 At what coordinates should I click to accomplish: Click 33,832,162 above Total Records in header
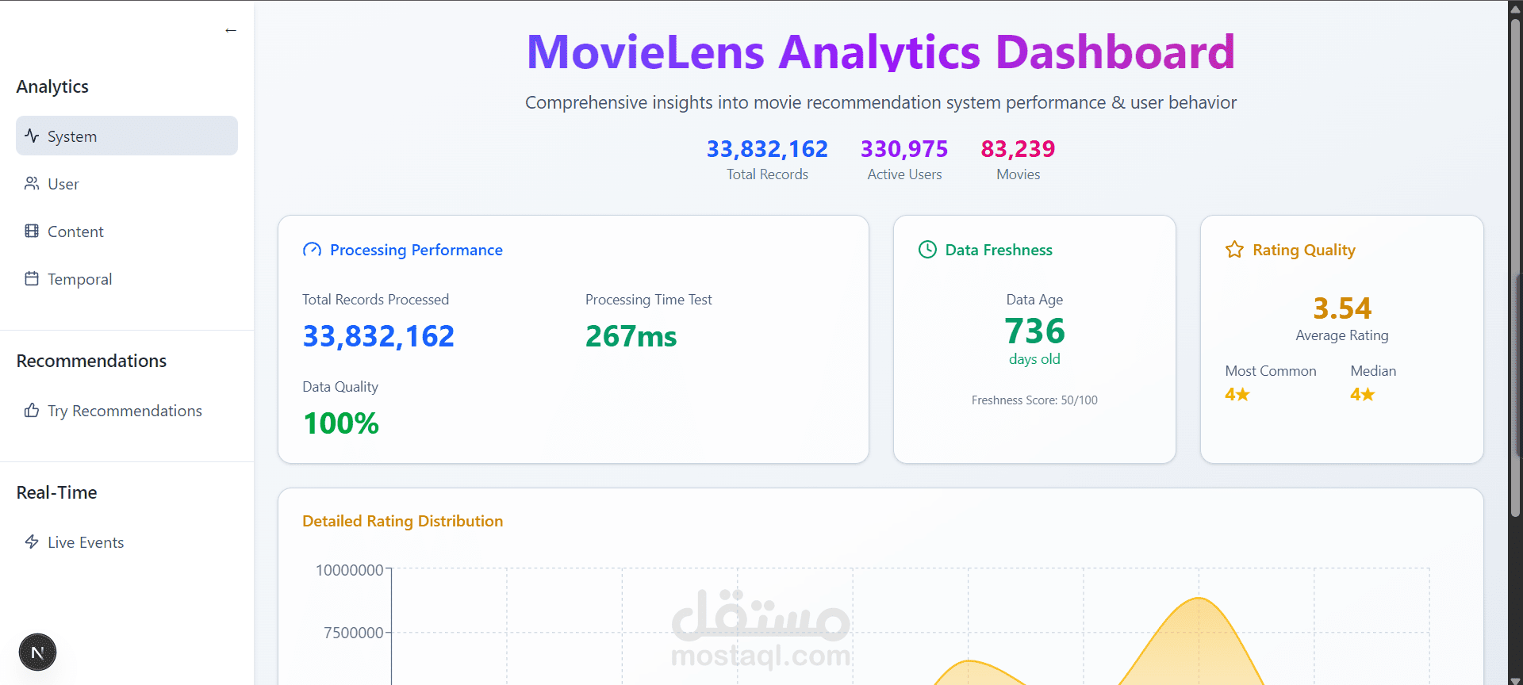(x=767, y=148)
